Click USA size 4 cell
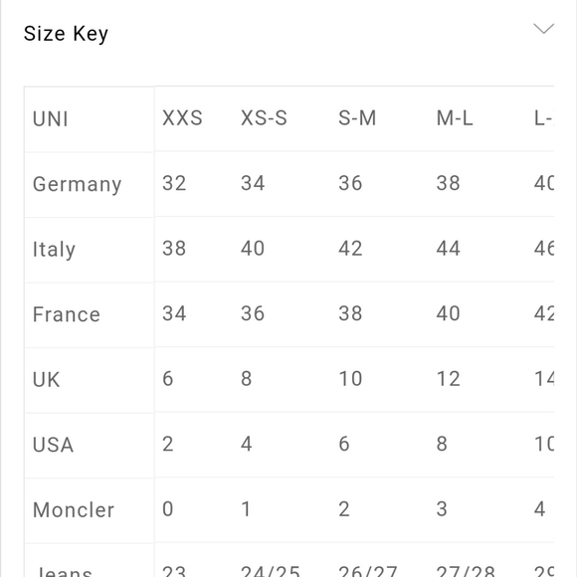 (246, 444)
